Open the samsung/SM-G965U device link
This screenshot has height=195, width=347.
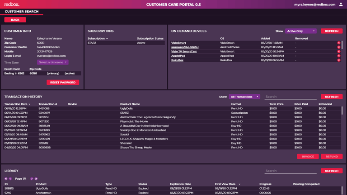pyautogui.click(x=185, y=47)
